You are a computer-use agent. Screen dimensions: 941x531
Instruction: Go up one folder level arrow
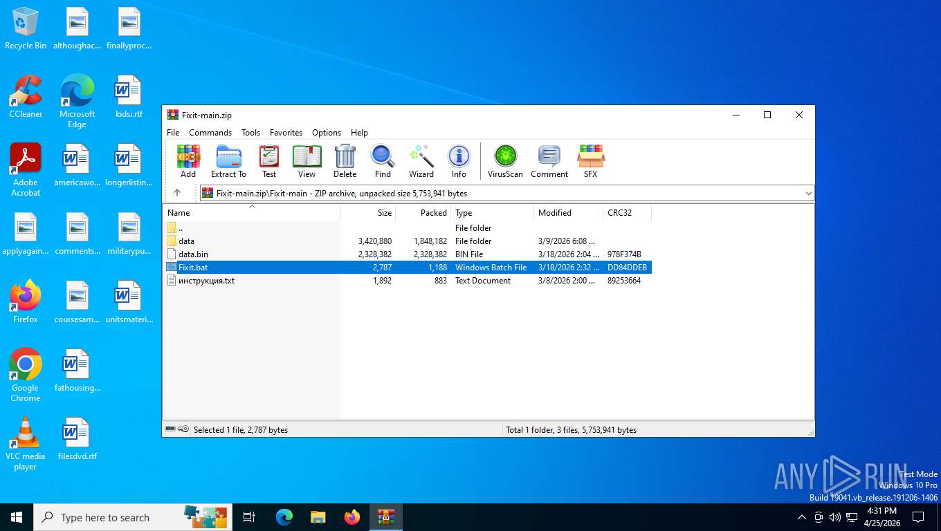(177, 193)
